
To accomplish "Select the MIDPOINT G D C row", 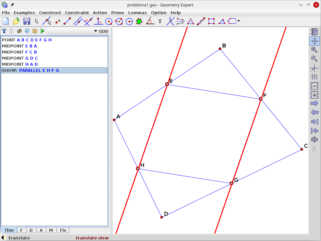I will [x=54, y=58].
